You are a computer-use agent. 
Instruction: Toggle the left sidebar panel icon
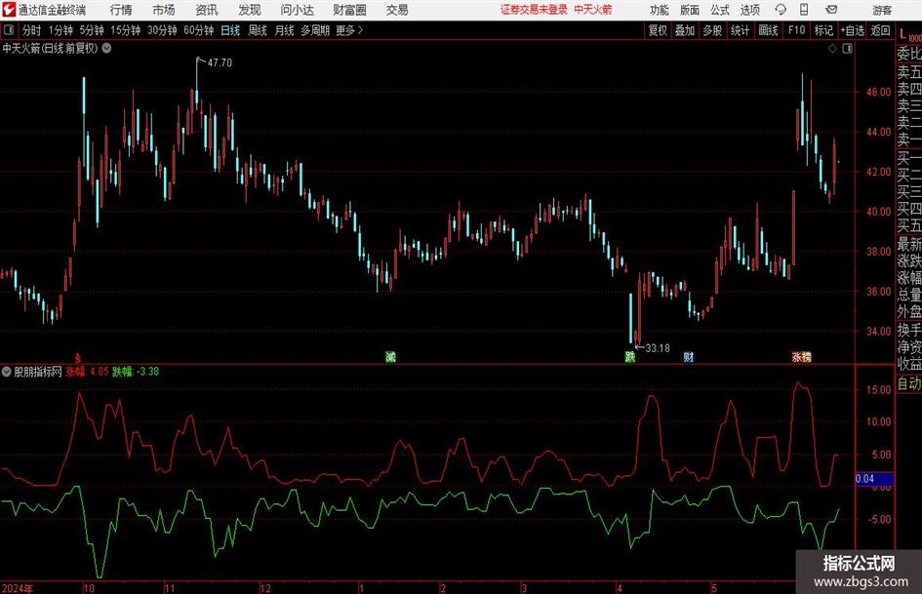(x=9, y=30)
